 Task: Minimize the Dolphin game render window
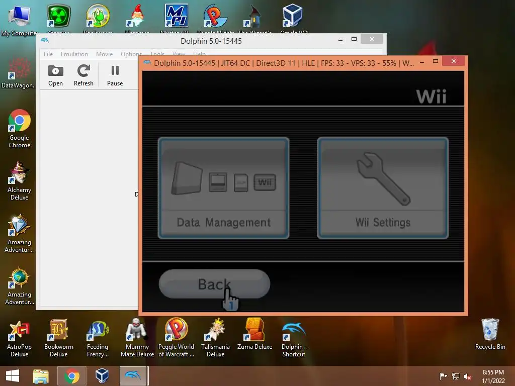(422, 62)
